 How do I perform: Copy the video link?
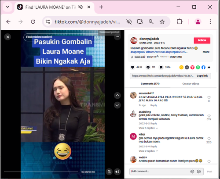click(x=202, y=76)
